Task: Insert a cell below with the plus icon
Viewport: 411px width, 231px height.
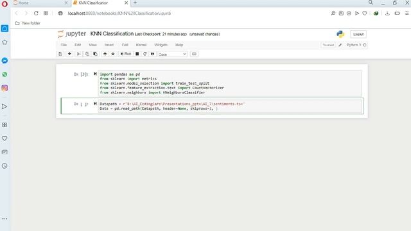Action: point(69,54)
